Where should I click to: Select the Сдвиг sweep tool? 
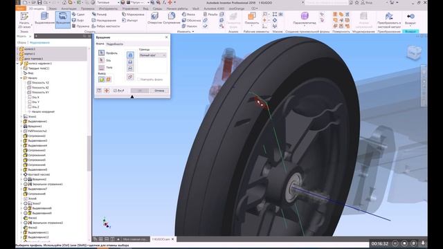(78, 15)
